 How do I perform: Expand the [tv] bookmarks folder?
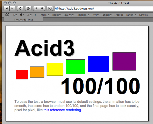[x=96, y=15]
